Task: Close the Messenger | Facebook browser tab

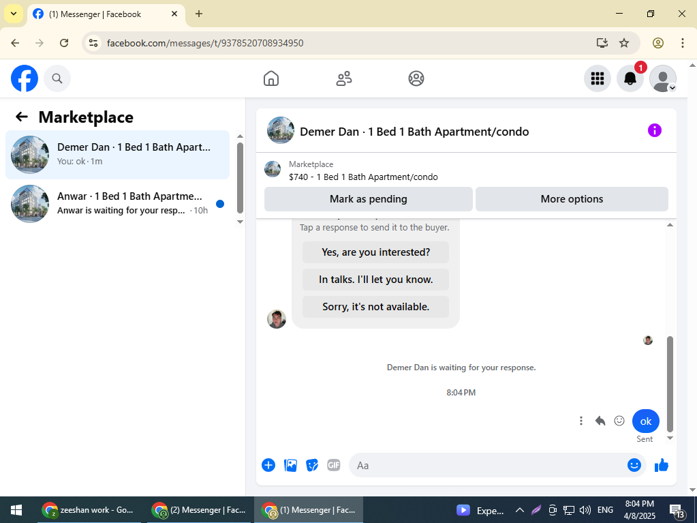Action: click(x=174, y=14)
